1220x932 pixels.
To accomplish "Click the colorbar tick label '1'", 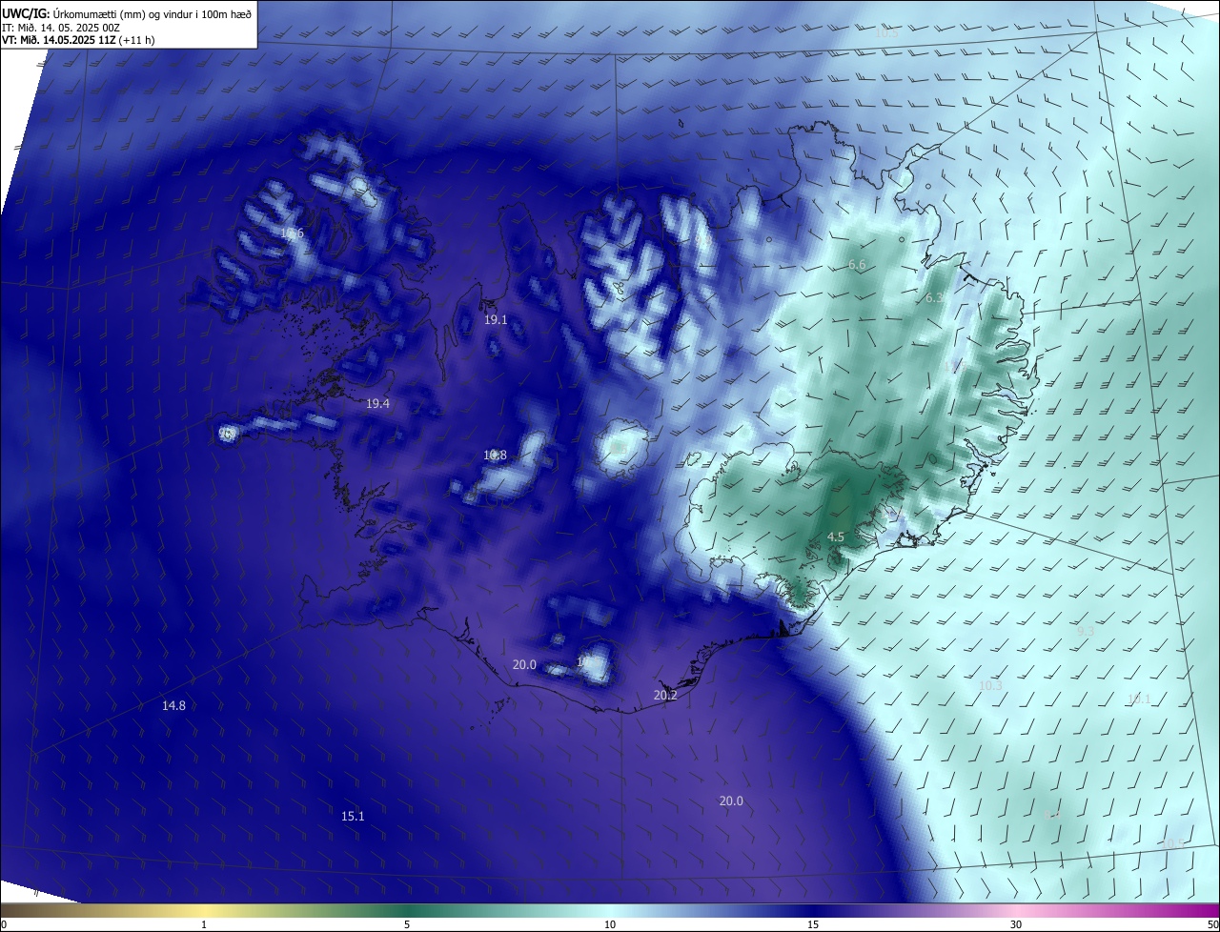I will pyautogui.click(x=204, y=924).
